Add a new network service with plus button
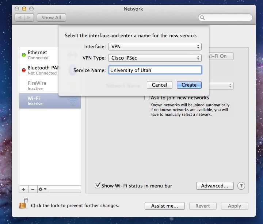 [x=24, y=189]
